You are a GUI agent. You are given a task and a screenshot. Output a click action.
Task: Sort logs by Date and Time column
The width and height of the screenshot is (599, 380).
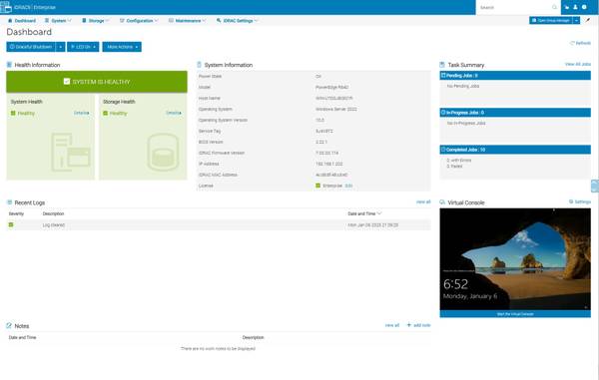click(x=364, y=213)
